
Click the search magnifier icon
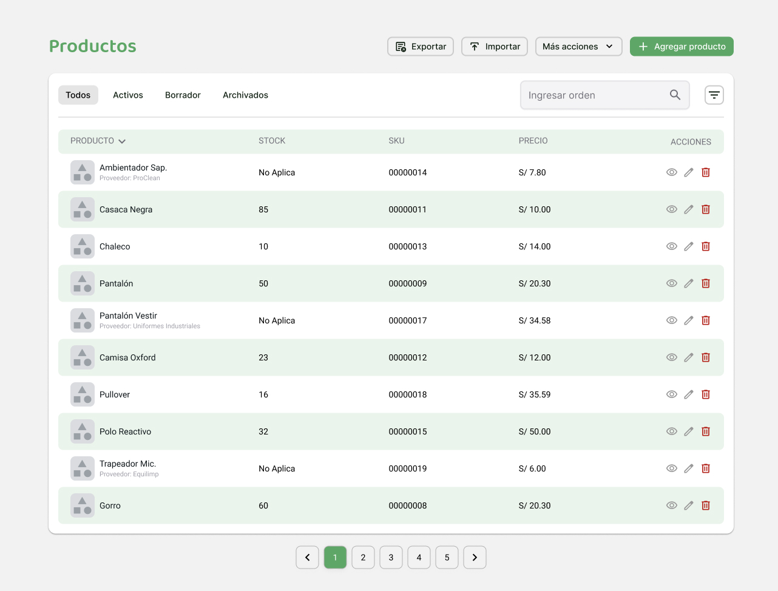point(675,95)
